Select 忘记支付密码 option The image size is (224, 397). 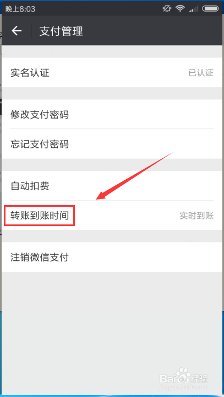[x=112, y=144]
